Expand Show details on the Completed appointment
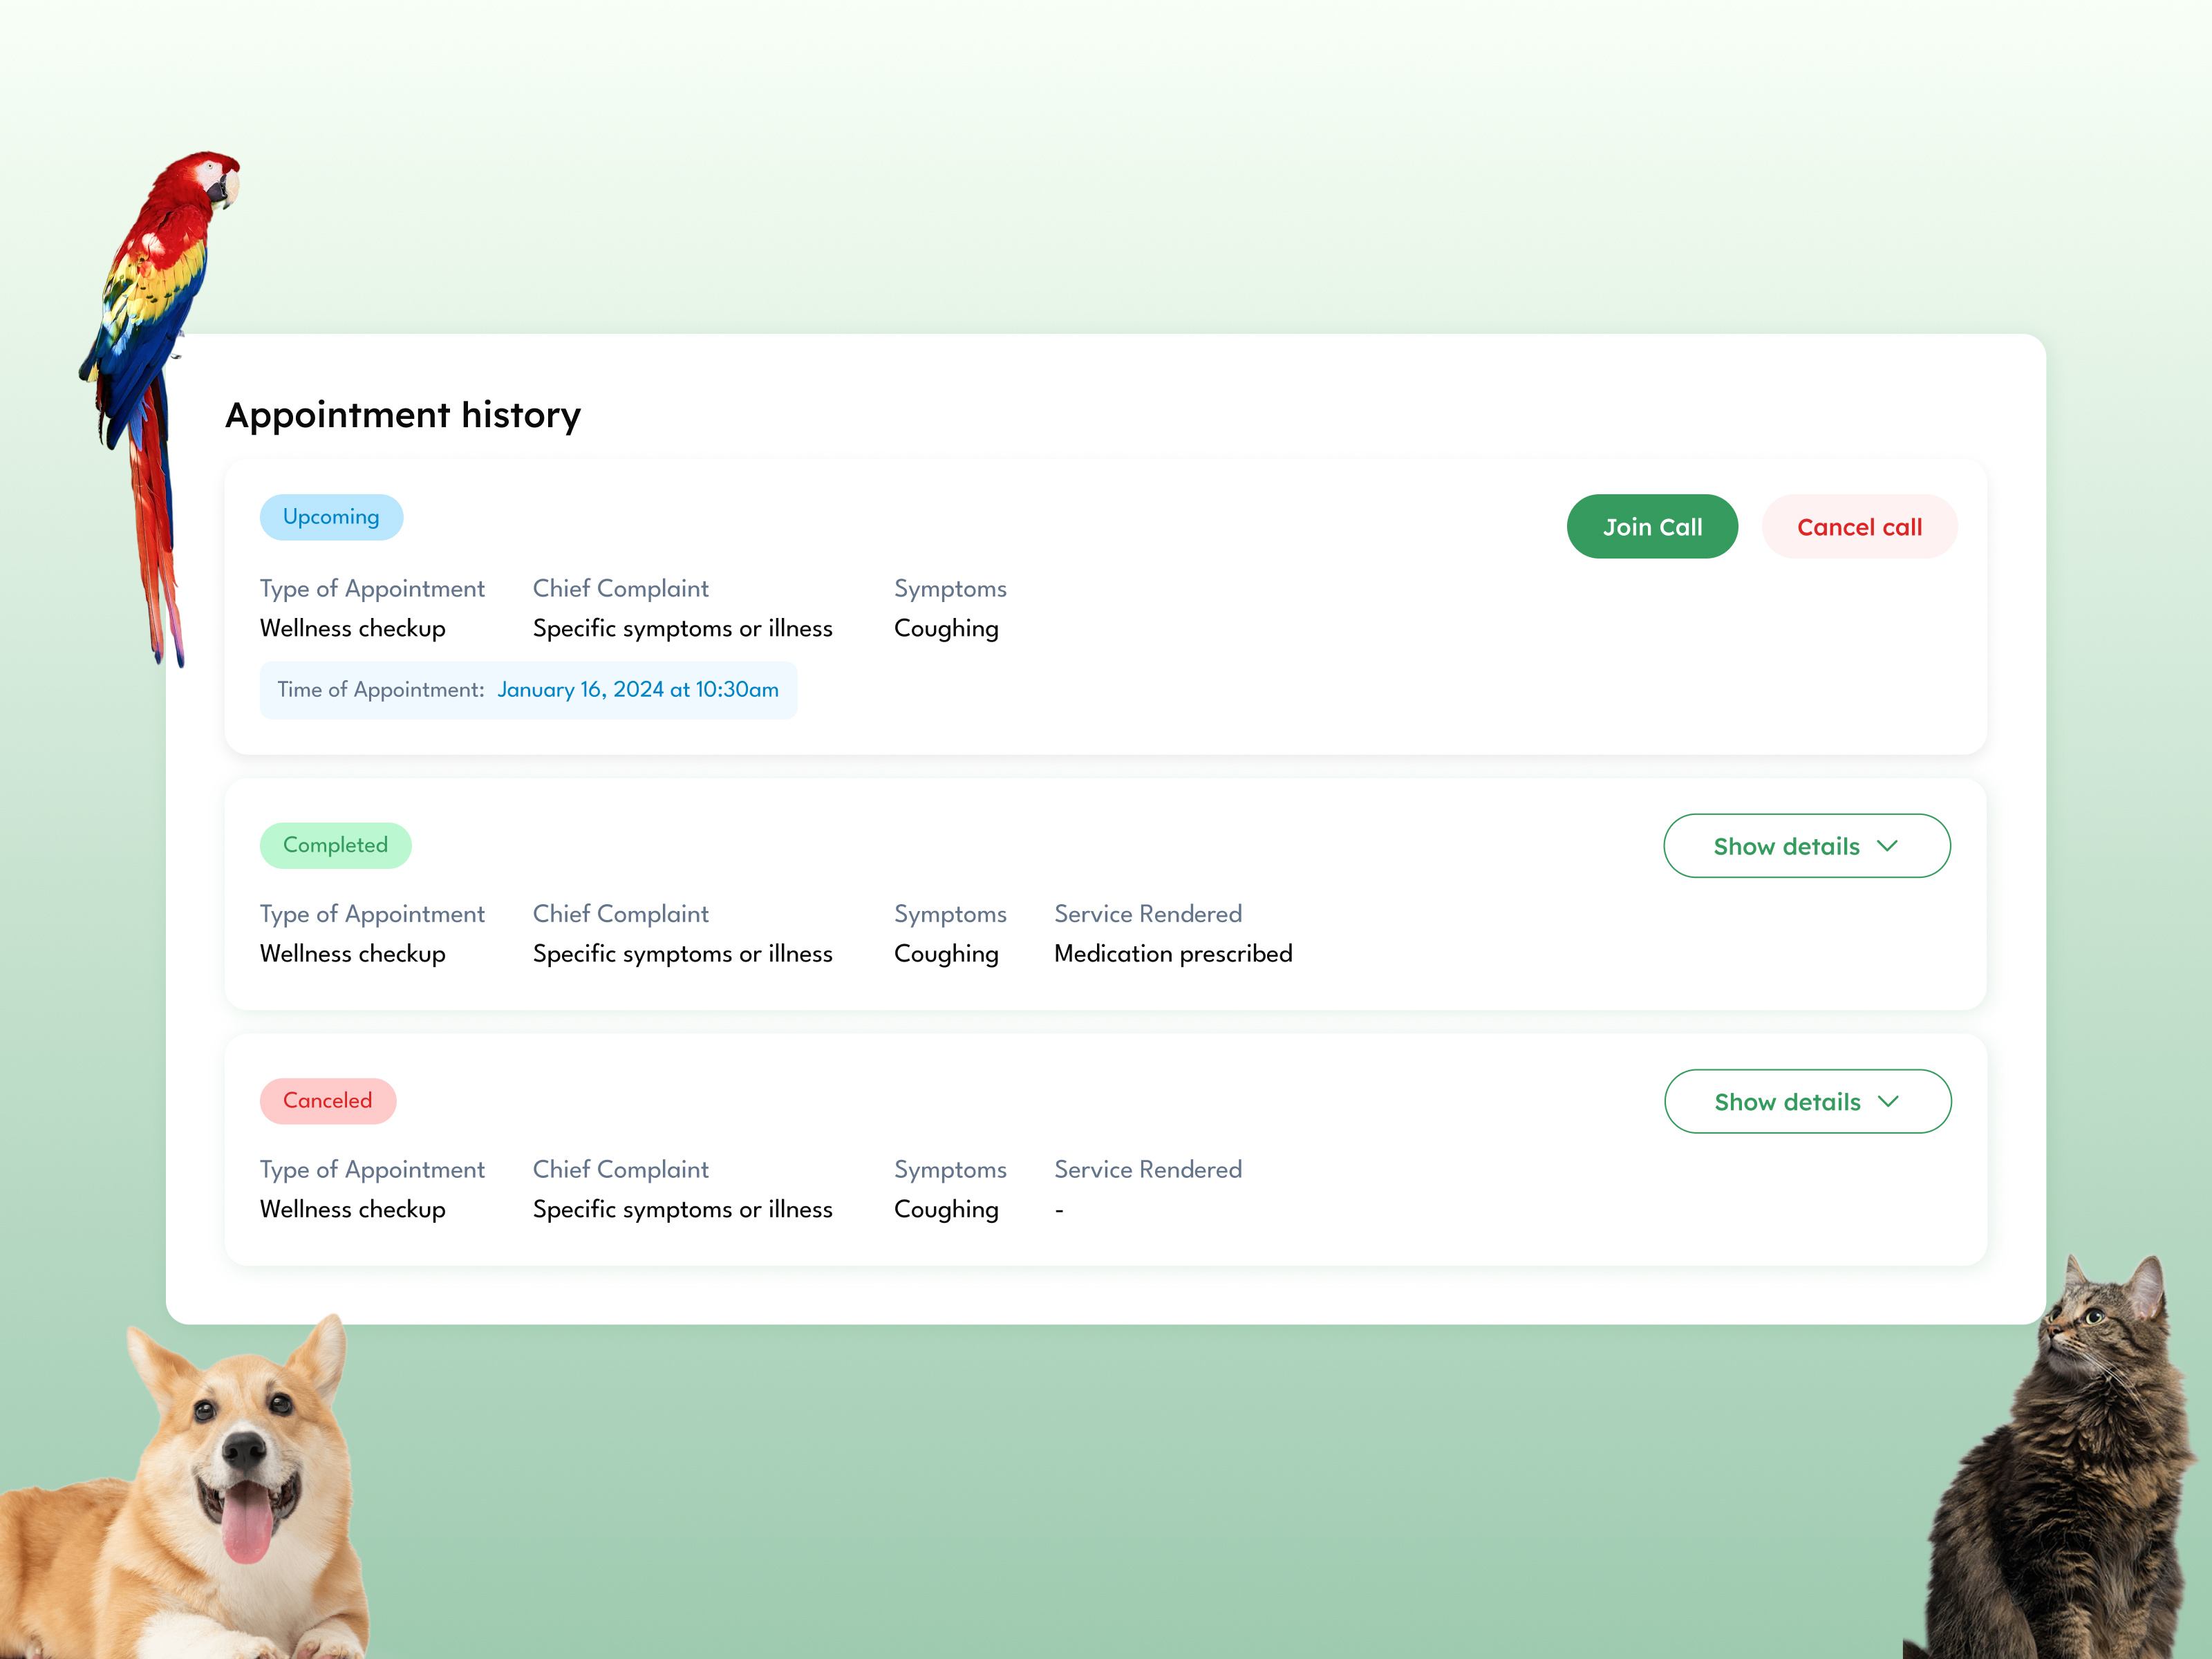This screenshot has width=2212, height=1659. 1806,845
